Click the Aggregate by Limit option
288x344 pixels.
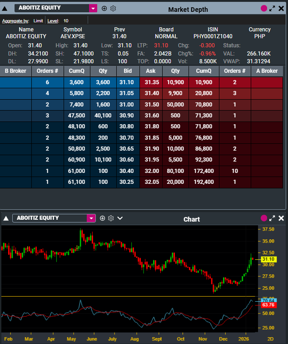point(38,21)
